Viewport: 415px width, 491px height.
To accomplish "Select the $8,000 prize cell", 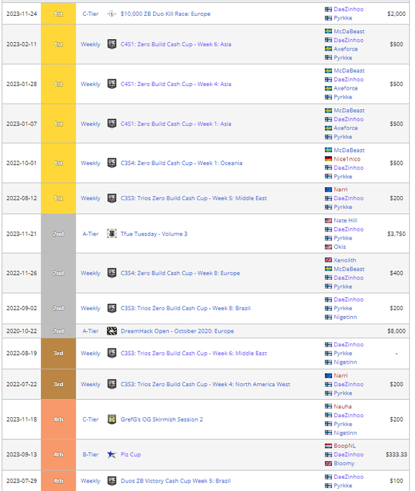I will [396, 331].
